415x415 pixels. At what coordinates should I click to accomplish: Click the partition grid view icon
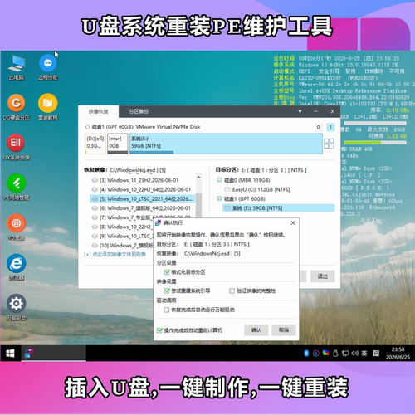click(x=330, y=144)
